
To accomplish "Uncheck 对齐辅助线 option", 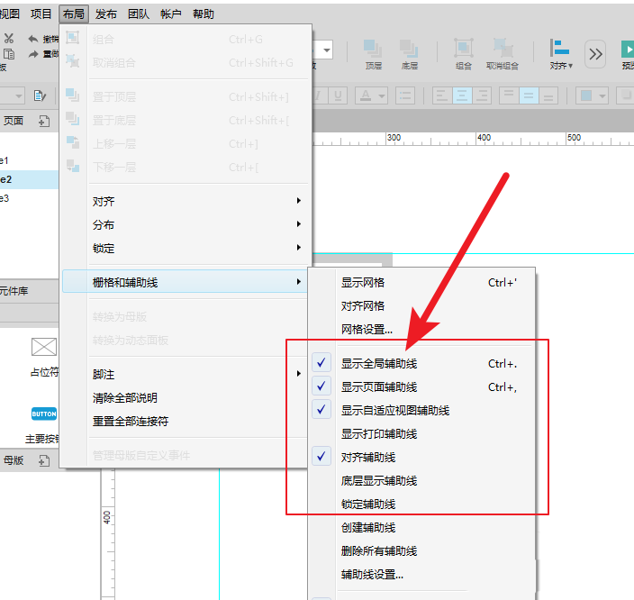I will 421,457.
